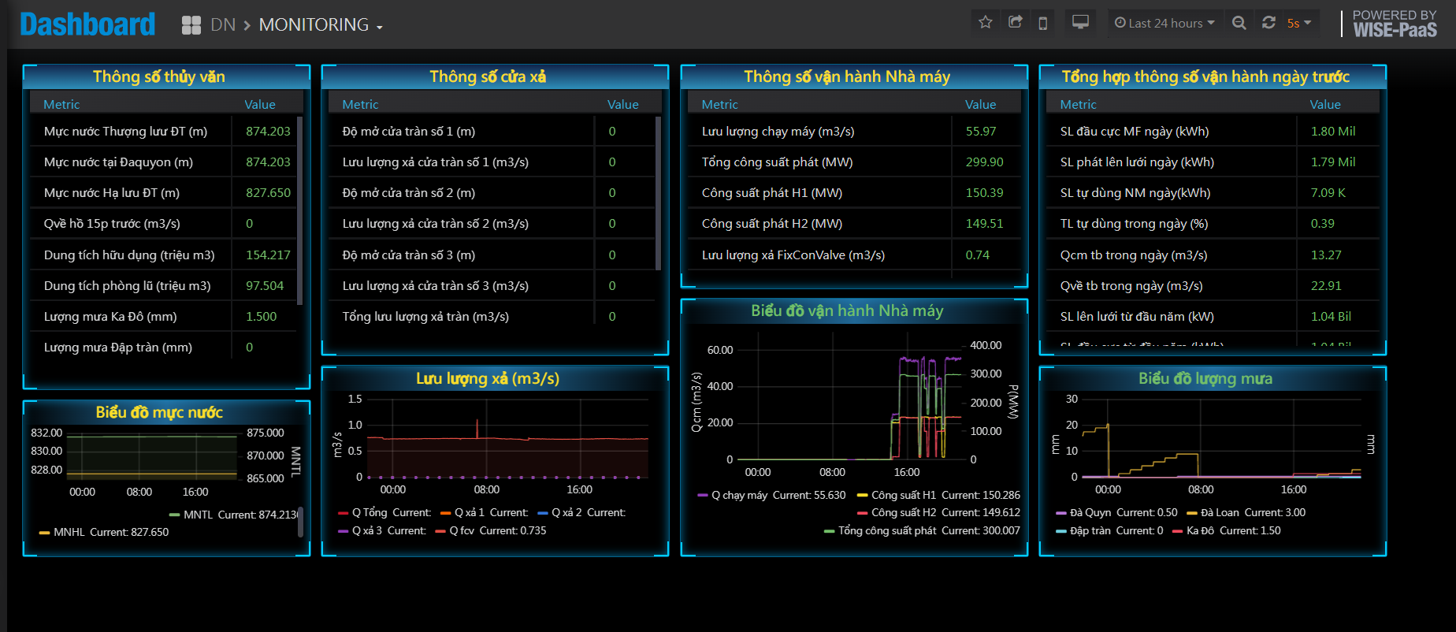The image size is (1456, 632).
Task: Click the share dashboard icon
Action: 1015,22
